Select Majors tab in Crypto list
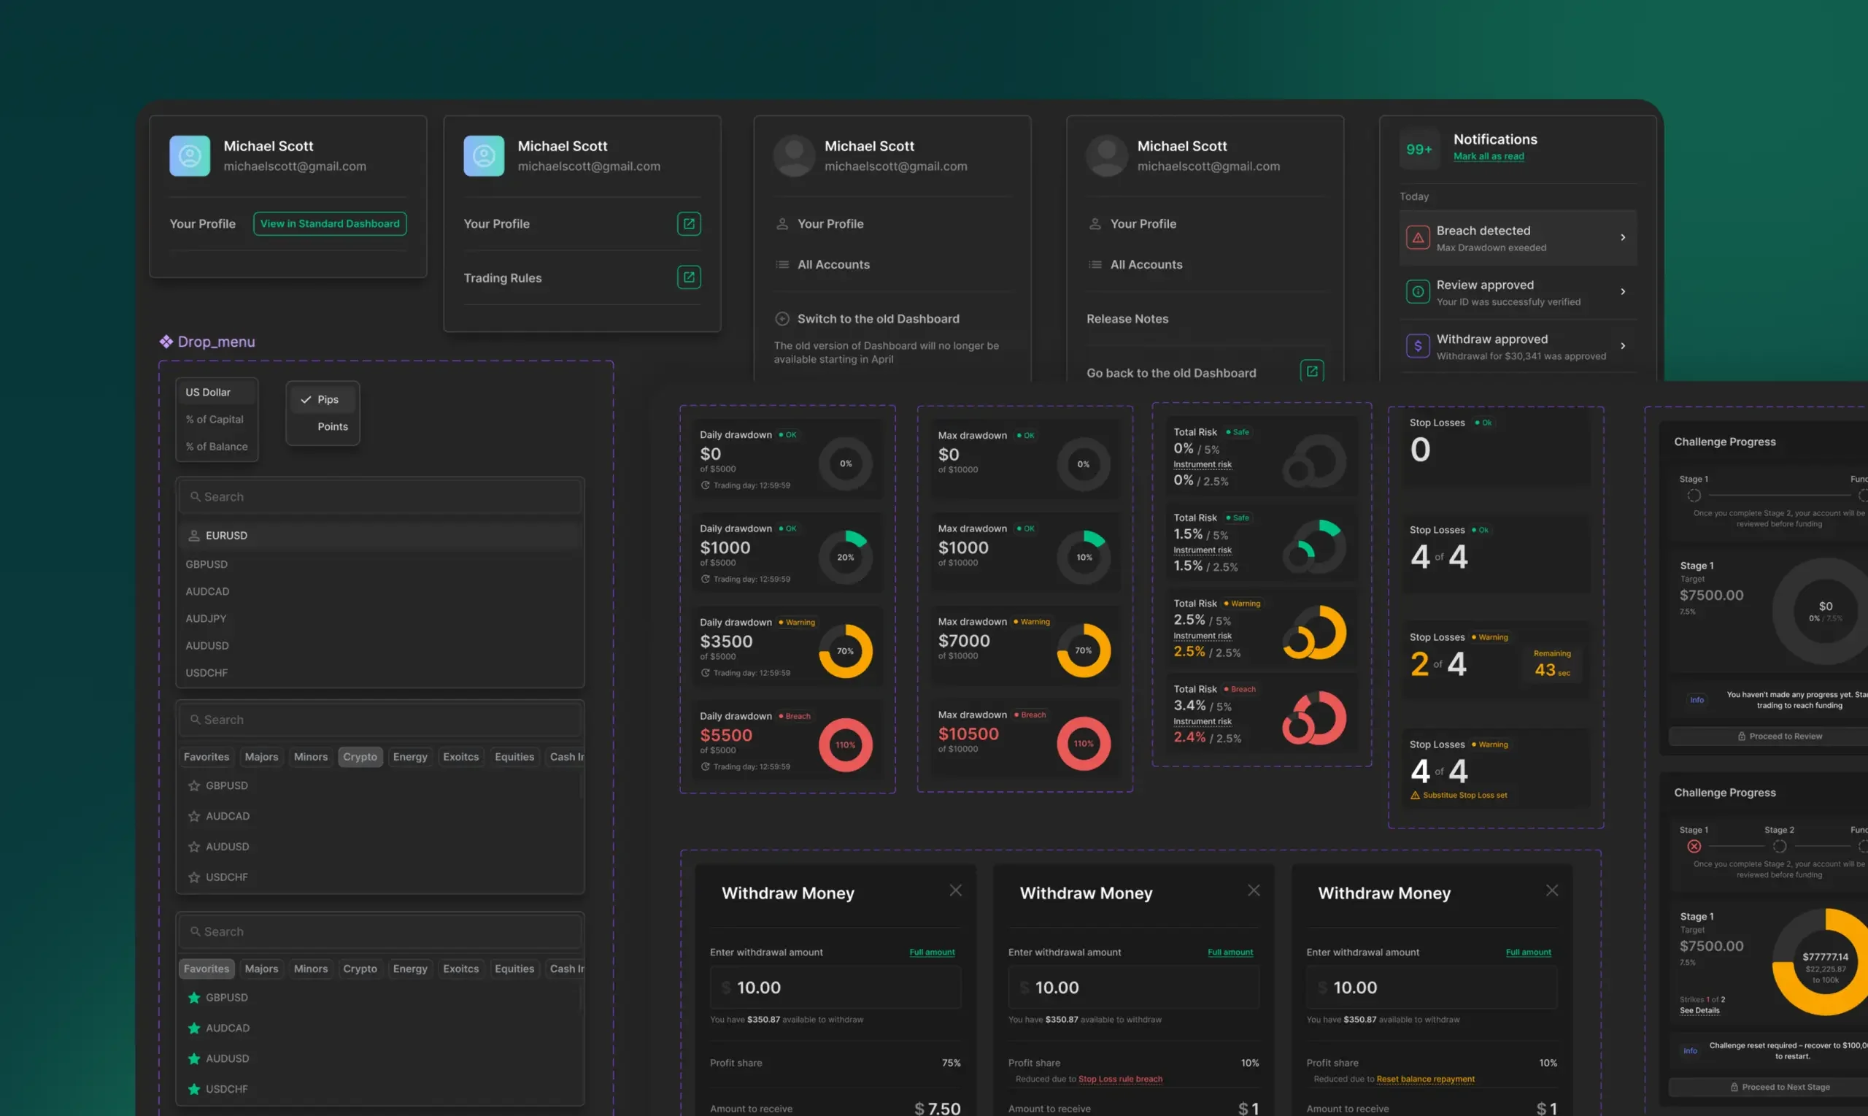The height and width of the screenshot is (1116, 1868). coord(262,758)
